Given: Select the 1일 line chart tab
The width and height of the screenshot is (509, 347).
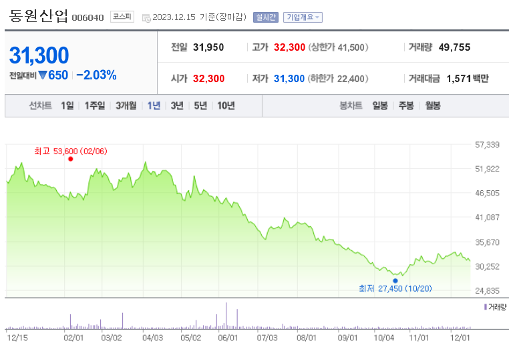Looking at the screenshot, I should click(x=67, y=105).
